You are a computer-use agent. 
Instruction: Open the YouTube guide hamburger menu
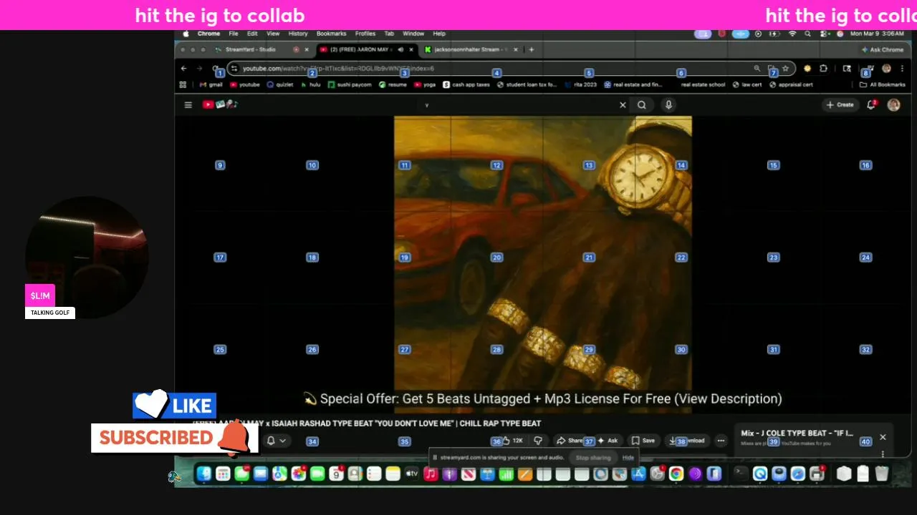coord(188,104)
